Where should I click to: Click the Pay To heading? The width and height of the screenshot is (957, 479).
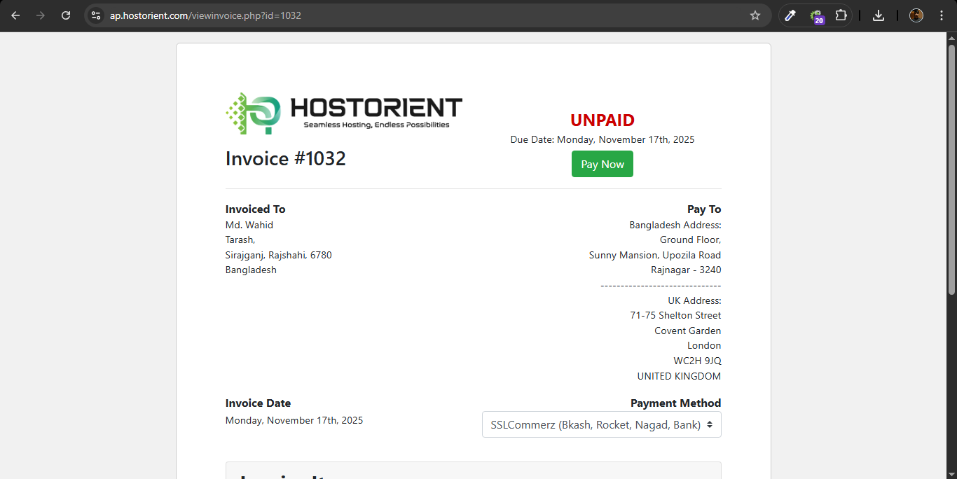703,209
